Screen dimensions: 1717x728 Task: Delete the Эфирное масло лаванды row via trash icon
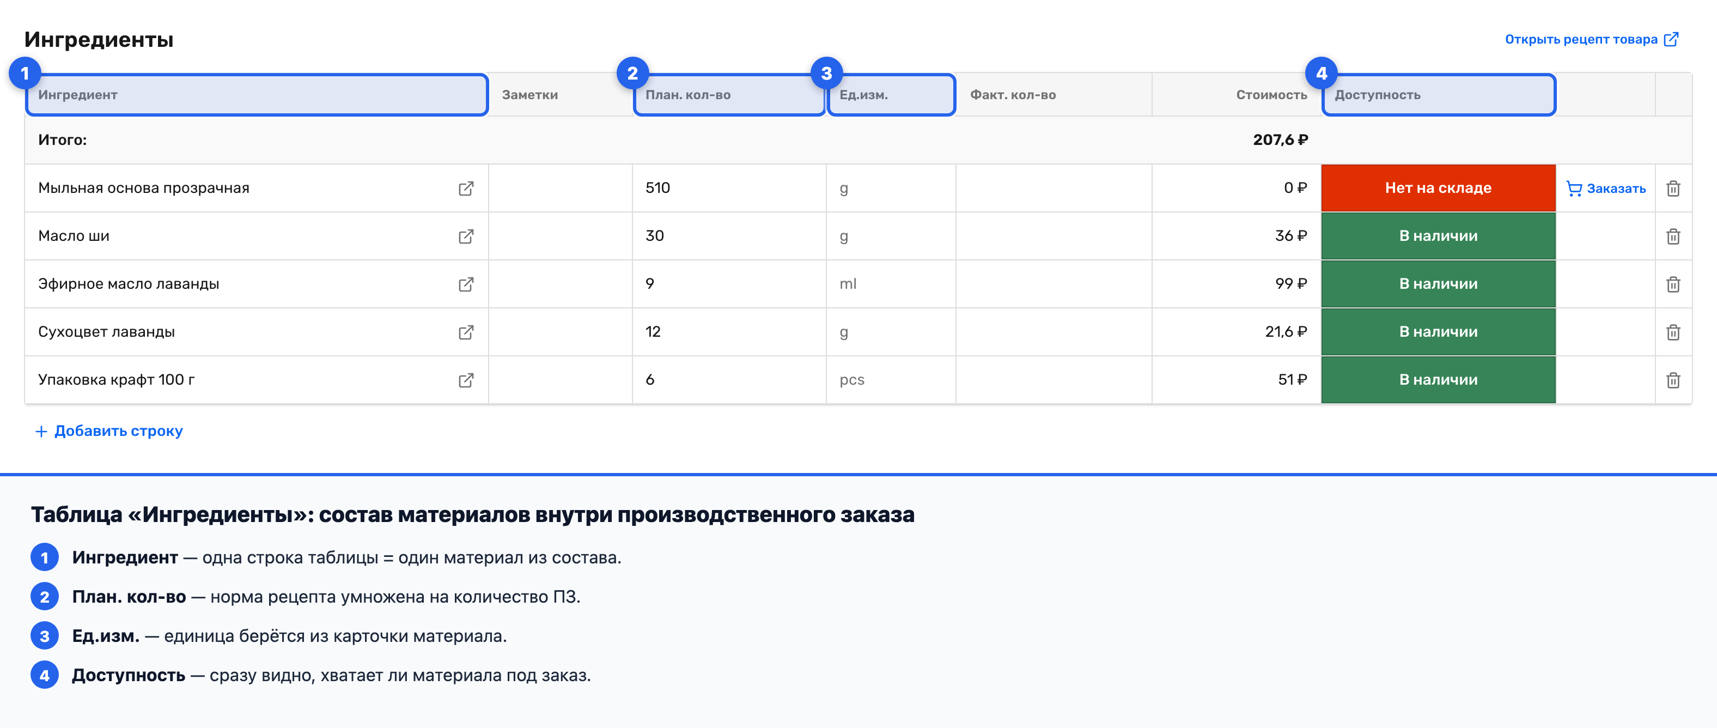(x=1673, y=284)
